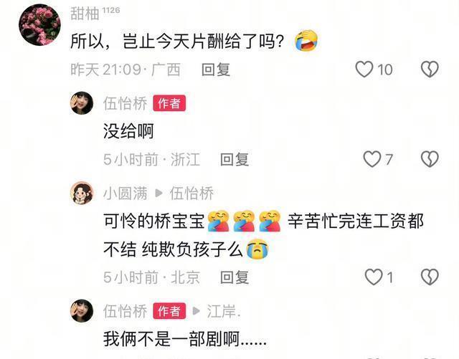Tap 回复 under '没给啊' reply

coord(235,160)
